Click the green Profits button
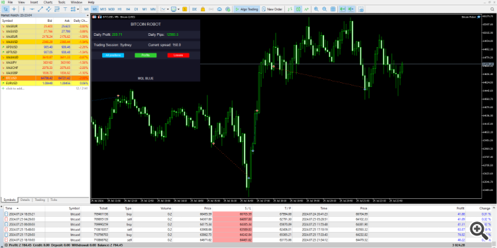This screenshot has height=248, width=497. [x=146, y=55]
